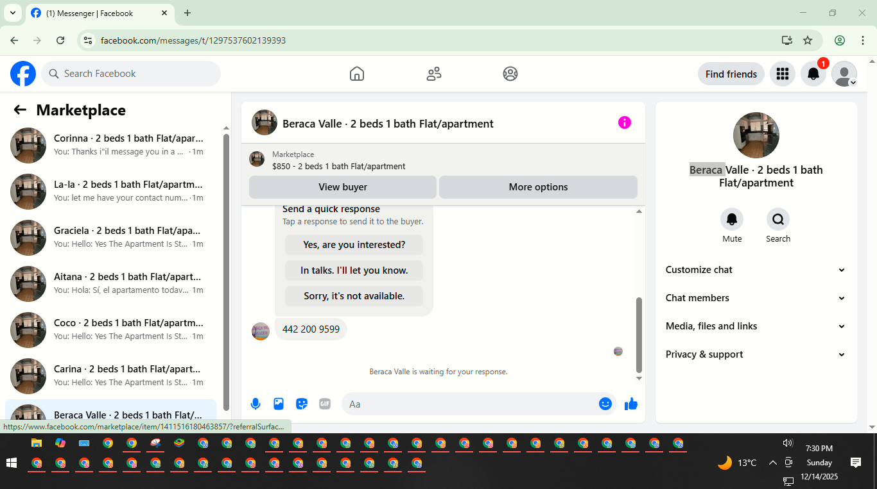877x489 pixels.
Task: Send quick response 'Sorry, it's not available.'
Action: 354,296
